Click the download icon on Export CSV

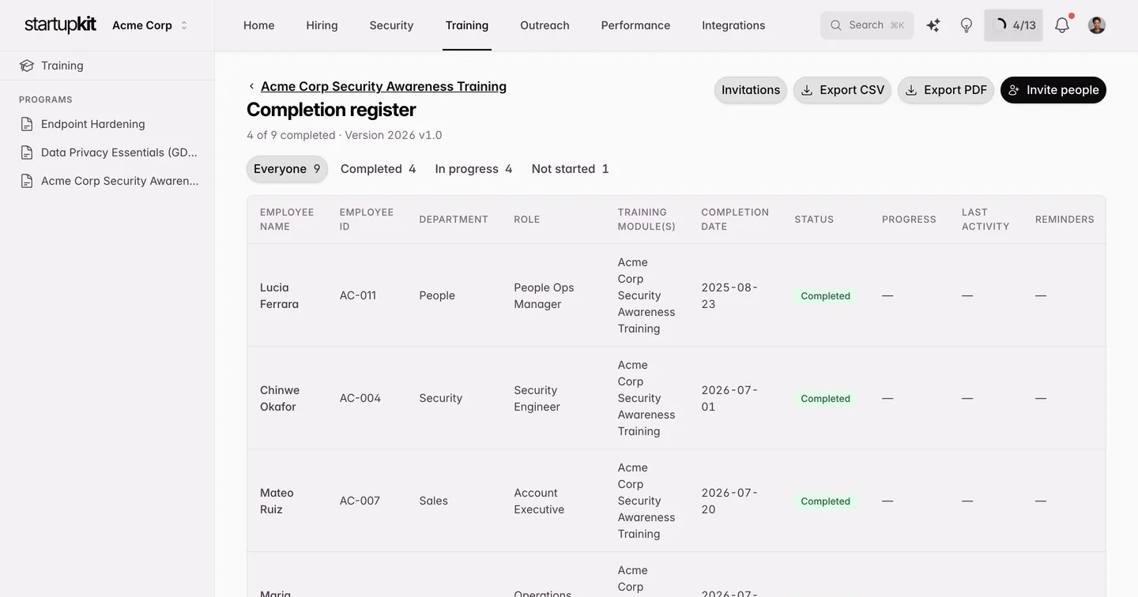pos(807,90)
